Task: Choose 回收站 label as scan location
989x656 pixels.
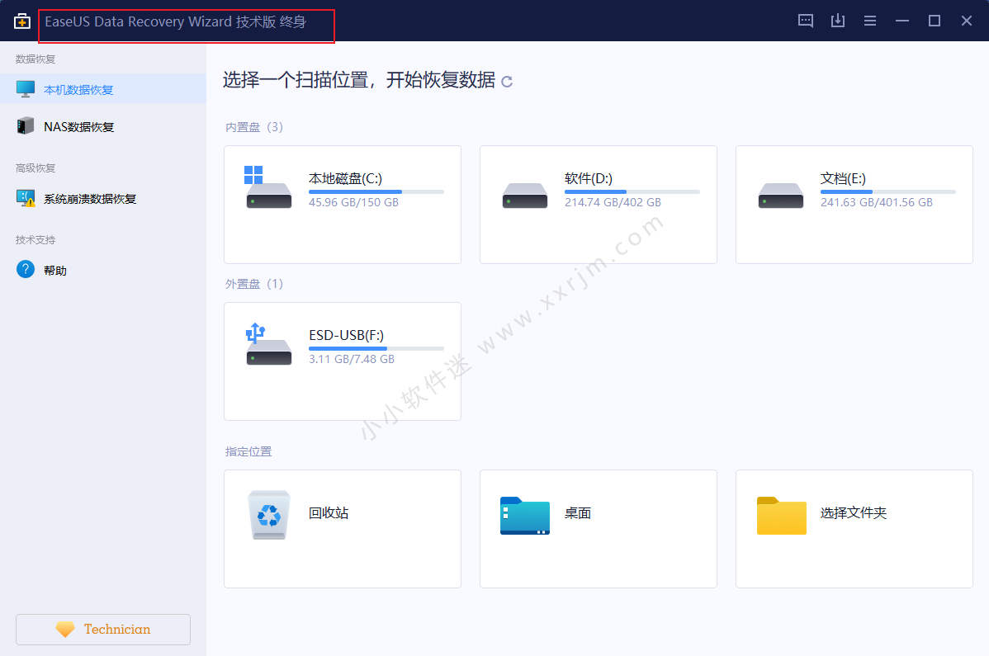Action: 329,513
